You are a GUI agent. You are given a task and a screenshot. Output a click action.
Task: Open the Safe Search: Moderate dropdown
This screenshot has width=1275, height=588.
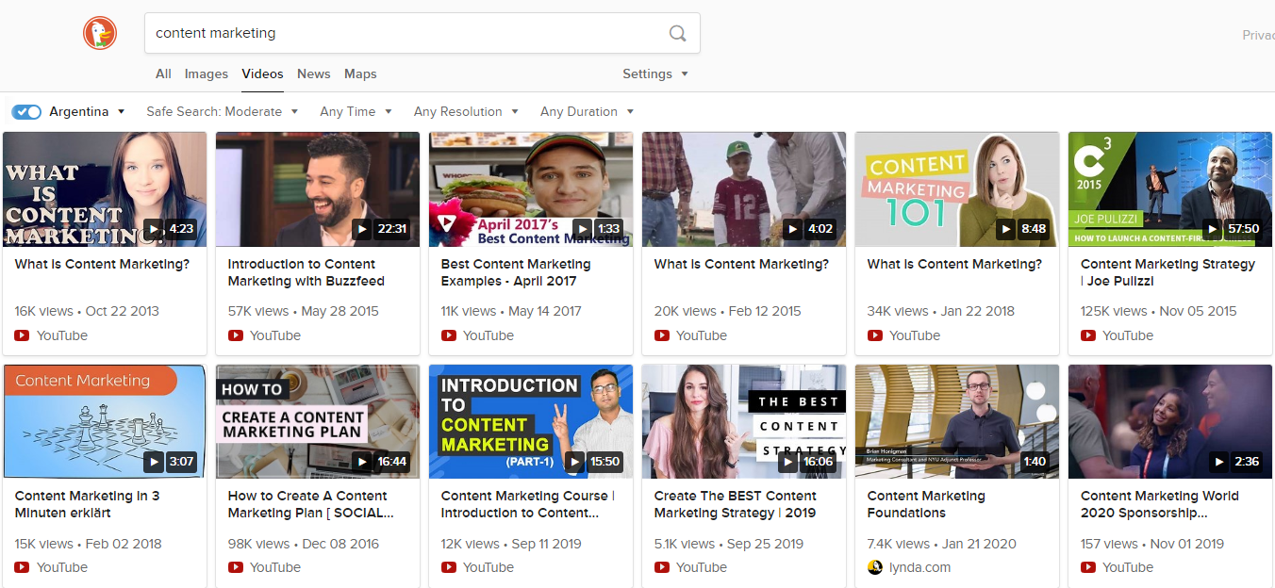tap(222, 111)
